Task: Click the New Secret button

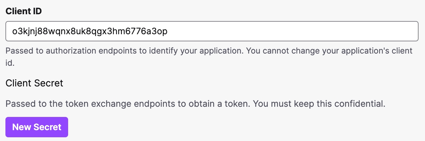Action: point(37,127)
